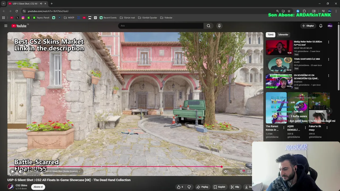Open media controls music icon
The image size is (340, 191).
click(323, 11)
